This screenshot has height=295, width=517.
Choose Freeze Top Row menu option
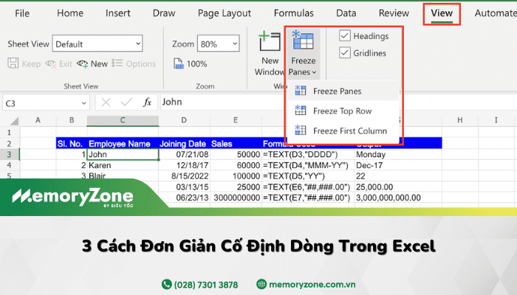pos(343,111)
